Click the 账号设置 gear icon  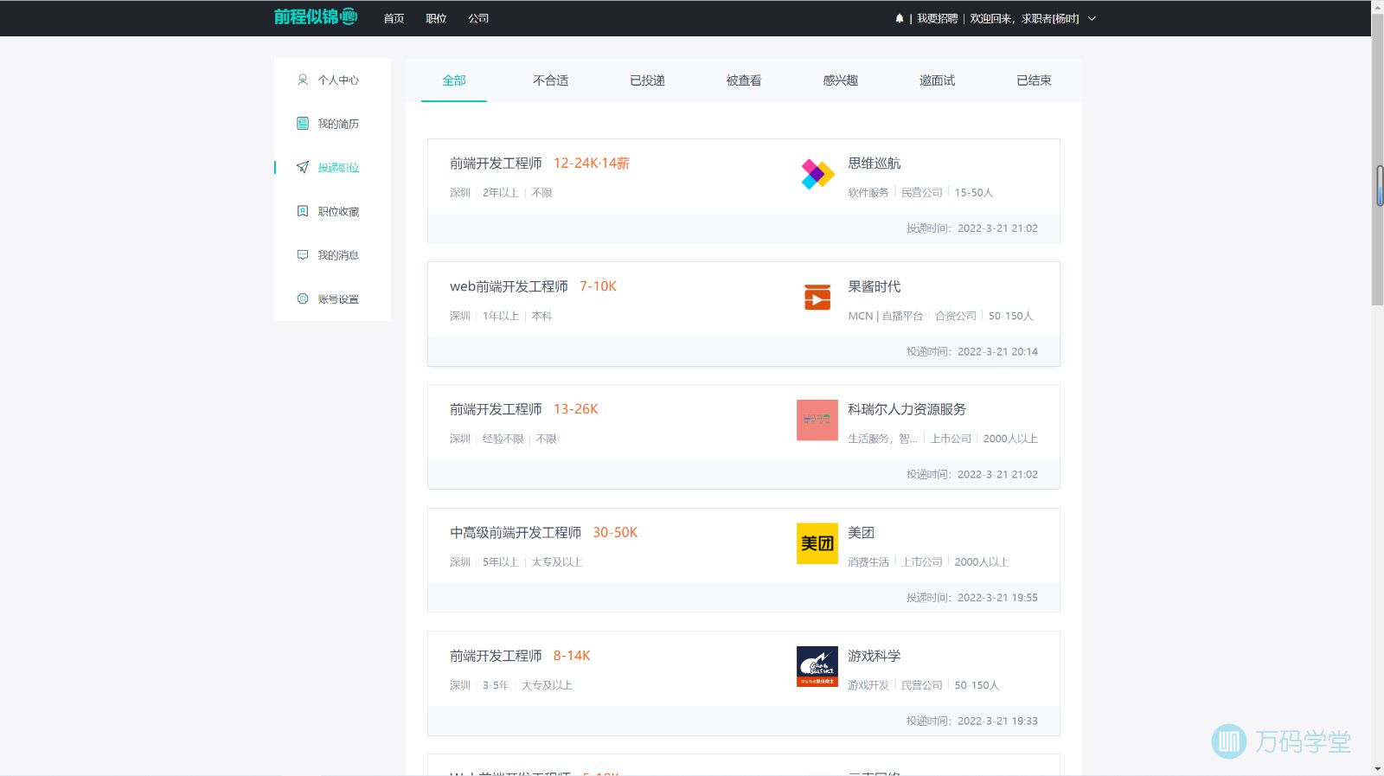pyautogui.click(x=303, y=298)
